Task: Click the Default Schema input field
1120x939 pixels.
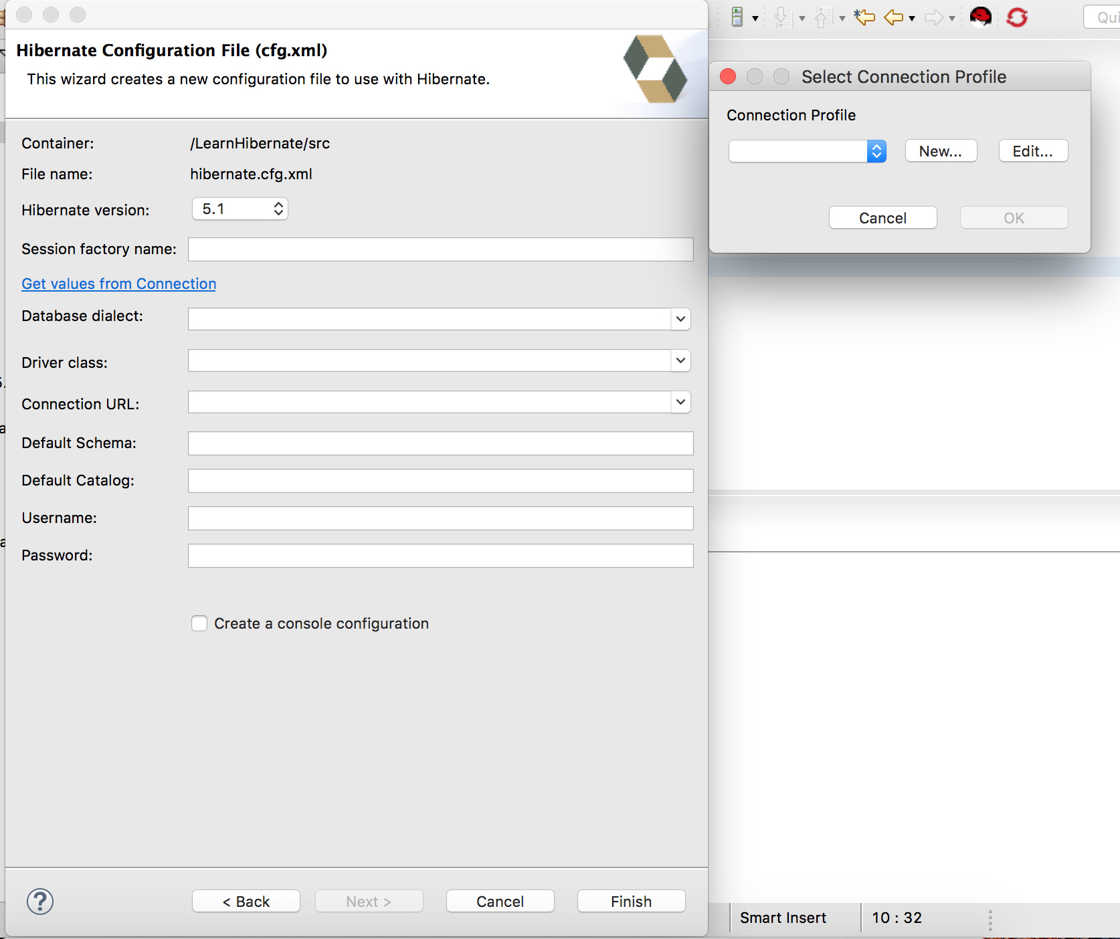Action: [x=441, y=443]
